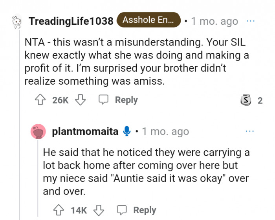The image size is (275, 220).
Task: Downvote plantmomaita's reply
Action: [x=99, y=210]
